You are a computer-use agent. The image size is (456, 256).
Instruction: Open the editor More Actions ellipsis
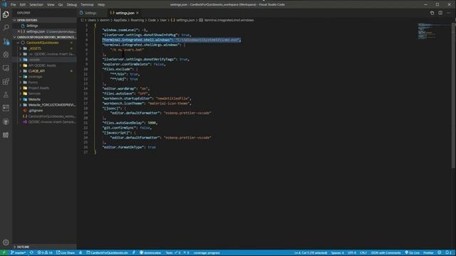click(449, 13)
